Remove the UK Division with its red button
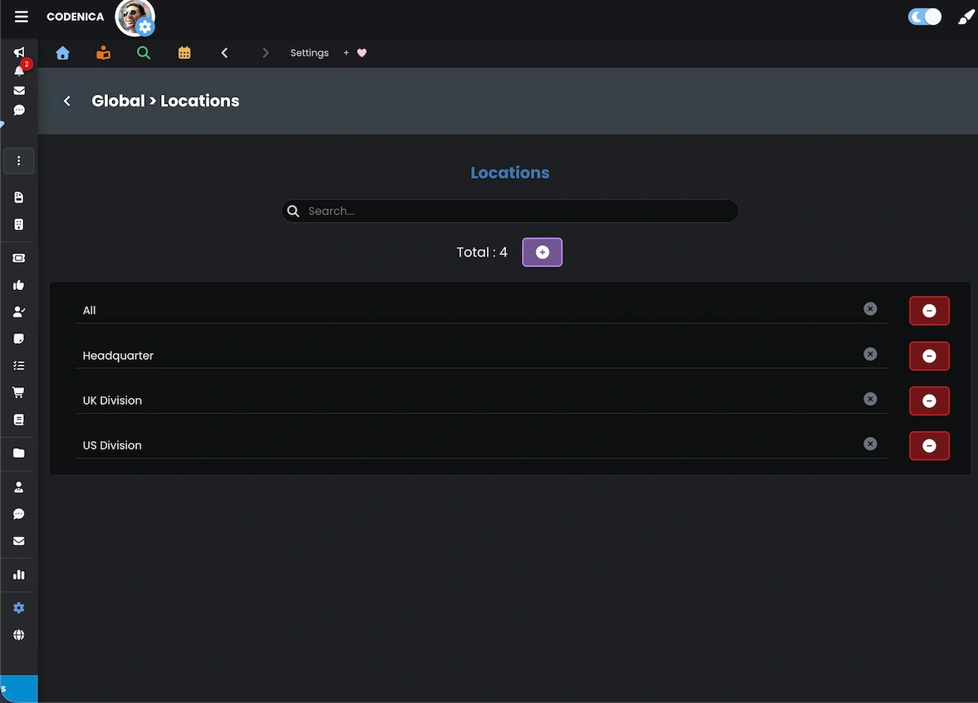This screenshot has height=703, width=978. (x=929, y=401)
